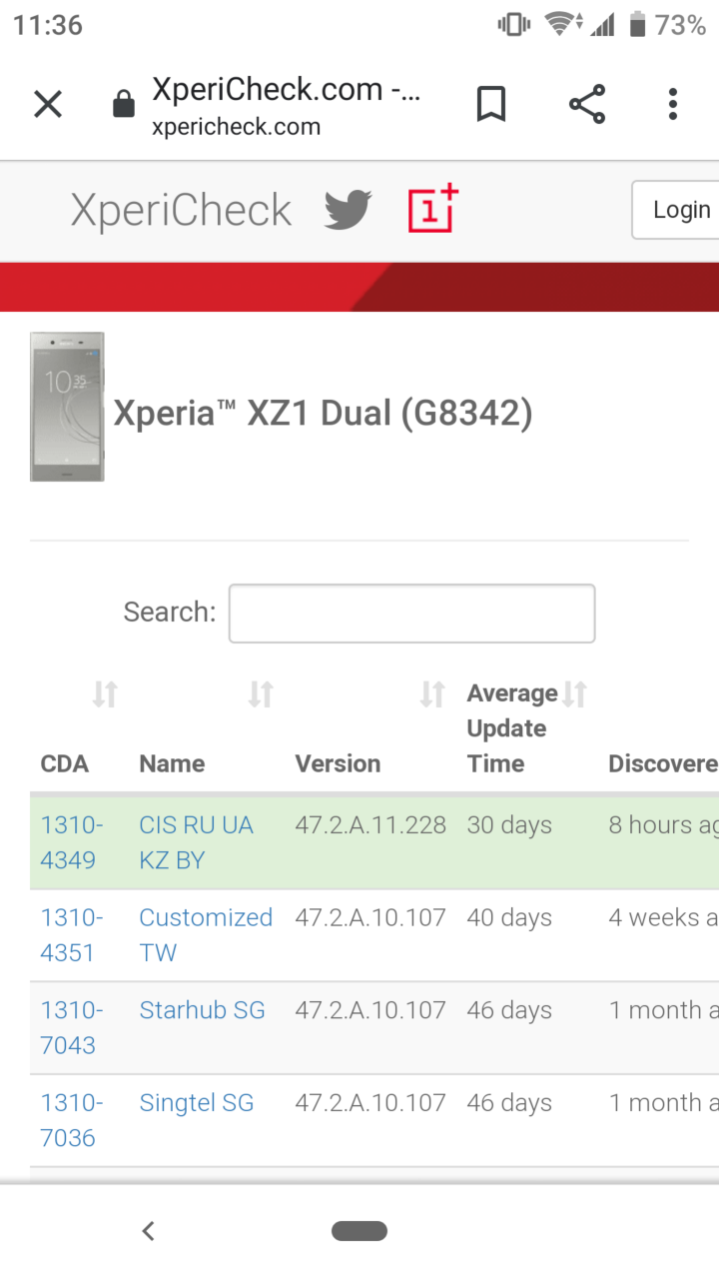Open the XperiCheck home logo text
The height and width of the screenshot is (1279, 719).
pos(181,210)
